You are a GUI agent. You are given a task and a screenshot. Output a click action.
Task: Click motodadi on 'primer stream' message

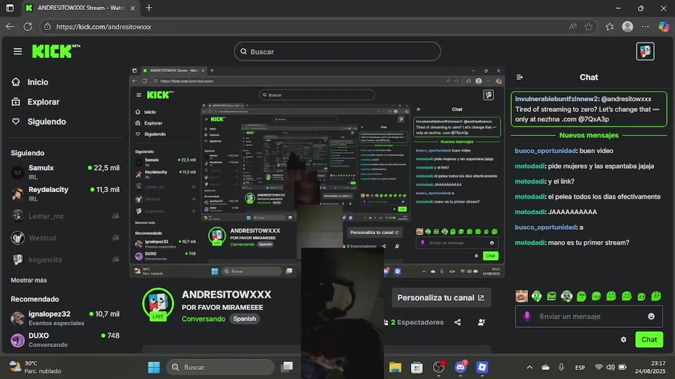pyautogui.click(x=529, y=243)
